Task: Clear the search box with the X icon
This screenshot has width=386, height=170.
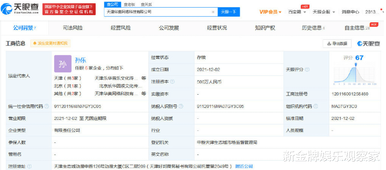Action: pyautogui.click(x=213, y=12)
